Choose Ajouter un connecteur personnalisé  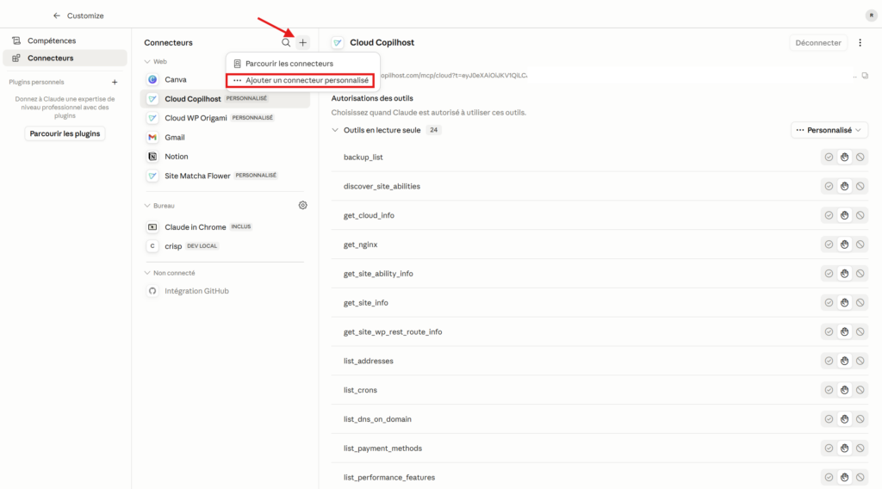301,80
